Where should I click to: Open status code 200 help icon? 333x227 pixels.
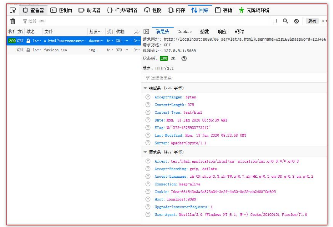(x=184, y=59)
